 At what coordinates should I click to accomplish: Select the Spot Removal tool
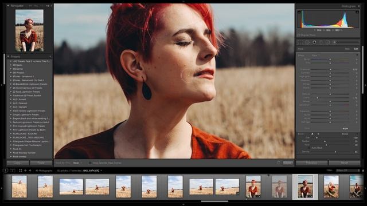coord(307,42)
